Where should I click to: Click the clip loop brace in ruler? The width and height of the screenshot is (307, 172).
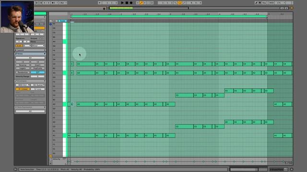(169, 17)
